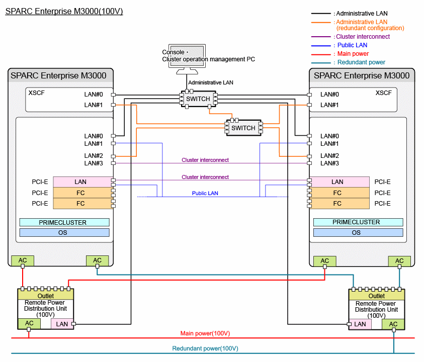Image resolution: width=424 pixels, height=362 pixels.
Task: Click LAN#2 label in the right server domain
Action: point(329,156)
